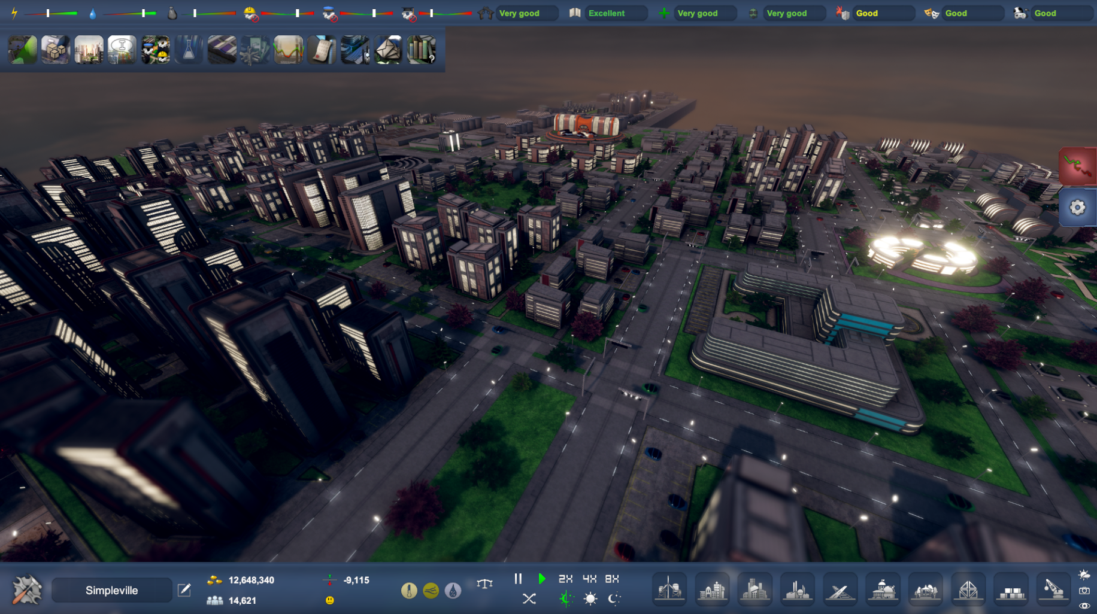Click the electricity supply level bar
This screenshot has width=1097, height=614.
tap(50, 13)
